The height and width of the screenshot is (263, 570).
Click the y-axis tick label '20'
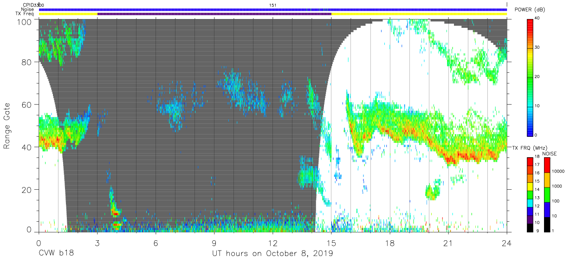pyautogui.click(x=27, y=189)
